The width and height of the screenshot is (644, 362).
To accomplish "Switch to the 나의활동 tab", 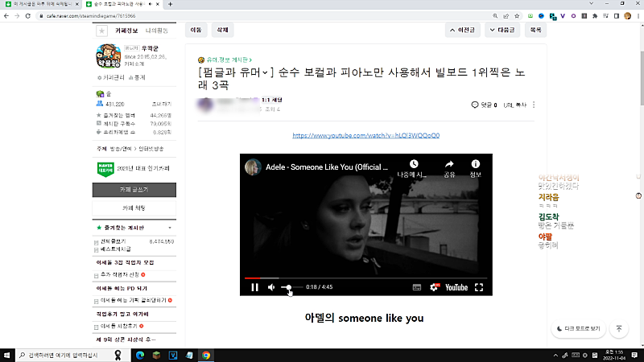I will [x=156, y=31].
